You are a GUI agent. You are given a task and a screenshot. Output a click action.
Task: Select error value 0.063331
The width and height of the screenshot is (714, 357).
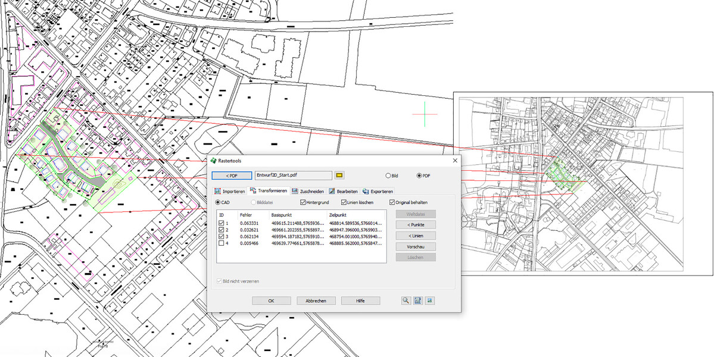(x=249, y=223)
